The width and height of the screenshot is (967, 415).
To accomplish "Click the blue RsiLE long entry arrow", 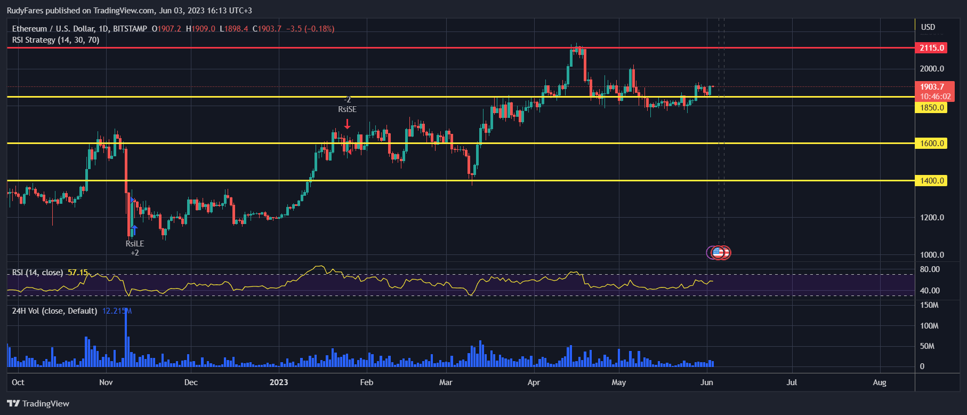I will tap(134, 230).
